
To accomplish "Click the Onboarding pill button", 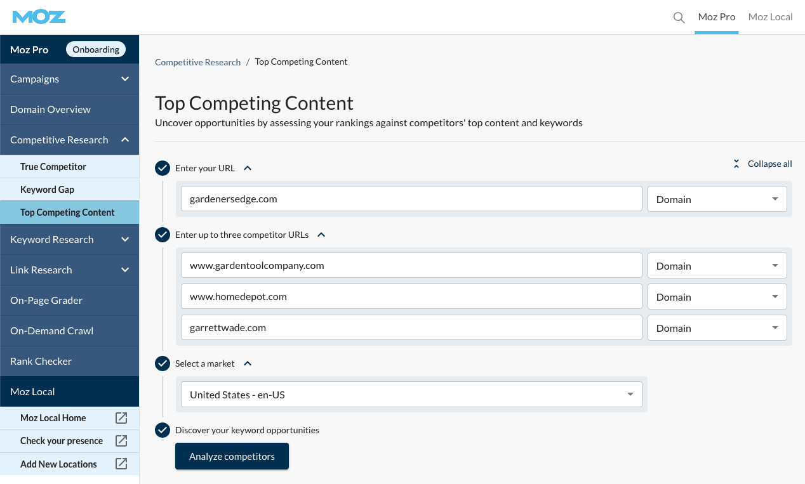I will pyautogui.click(x=96, y=49).
